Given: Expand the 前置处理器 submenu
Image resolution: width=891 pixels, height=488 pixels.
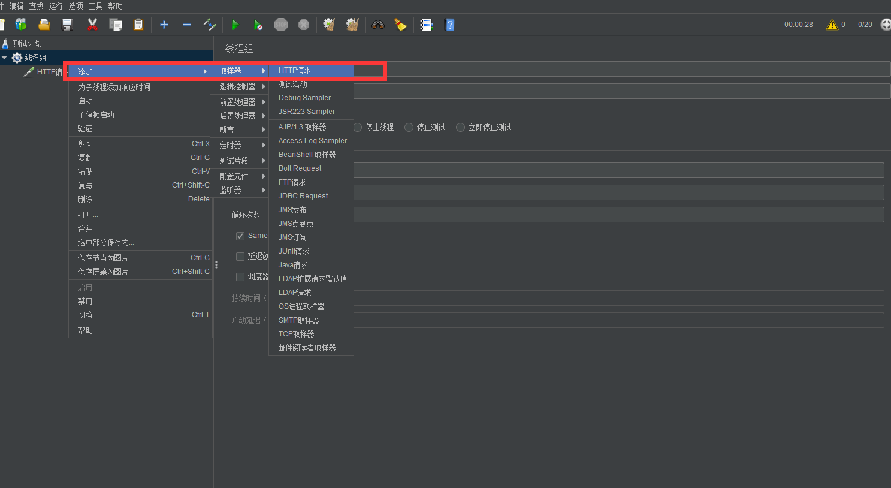Looking at the screenshot, I should [x=240, y=102].
